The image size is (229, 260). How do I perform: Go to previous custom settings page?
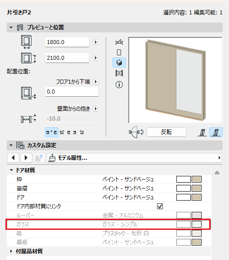[x=13, y=158]
